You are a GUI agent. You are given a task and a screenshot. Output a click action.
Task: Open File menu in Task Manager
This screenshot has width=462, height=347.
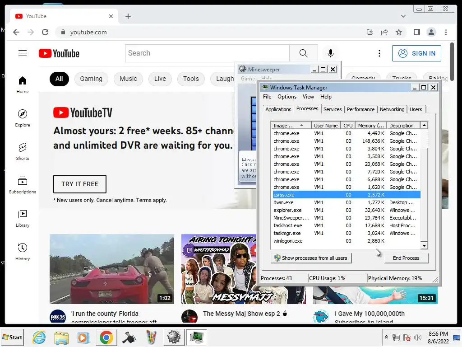(267, 97)
